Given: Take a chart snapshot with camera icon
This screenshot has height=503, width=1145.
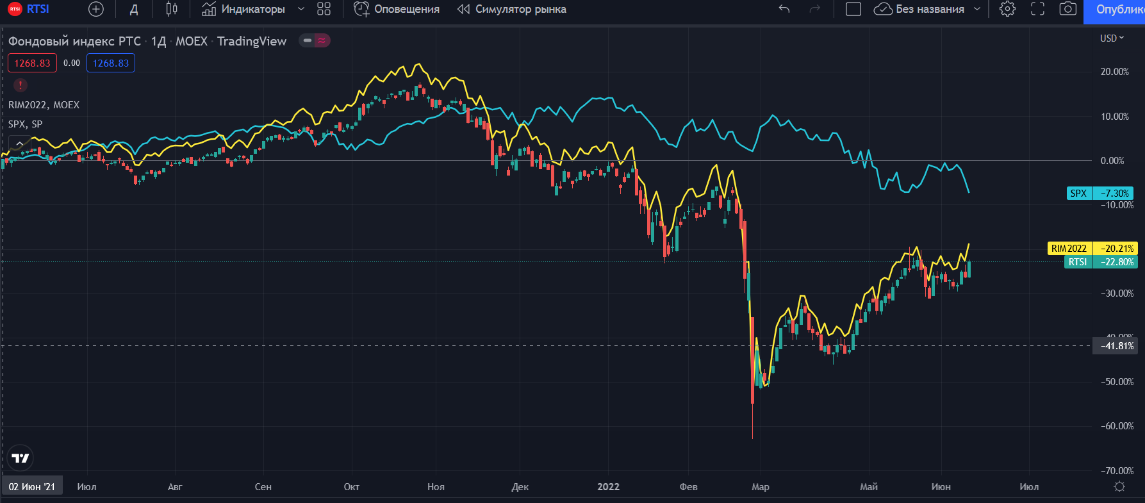Looking at the screenshot, I should point(1067,9).
